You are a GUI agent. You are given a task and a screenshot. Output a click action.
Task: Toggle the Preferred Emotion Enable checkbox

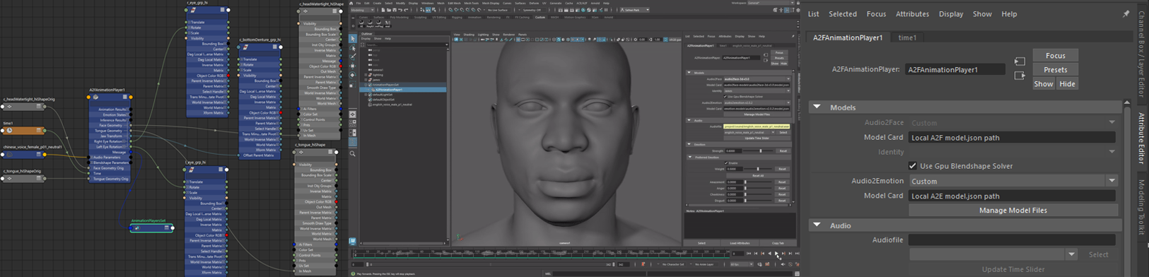pos(725,163)
